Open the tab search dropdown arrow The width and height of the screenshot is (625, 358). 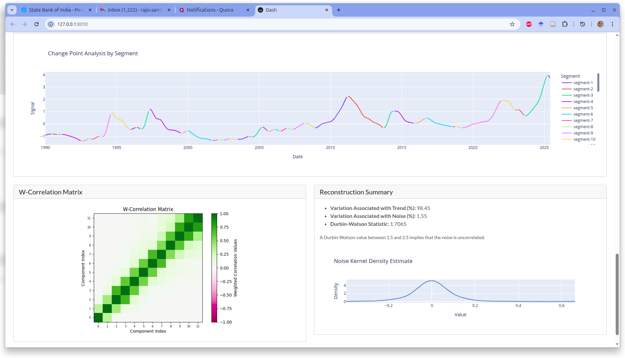[x=12, y=10]
